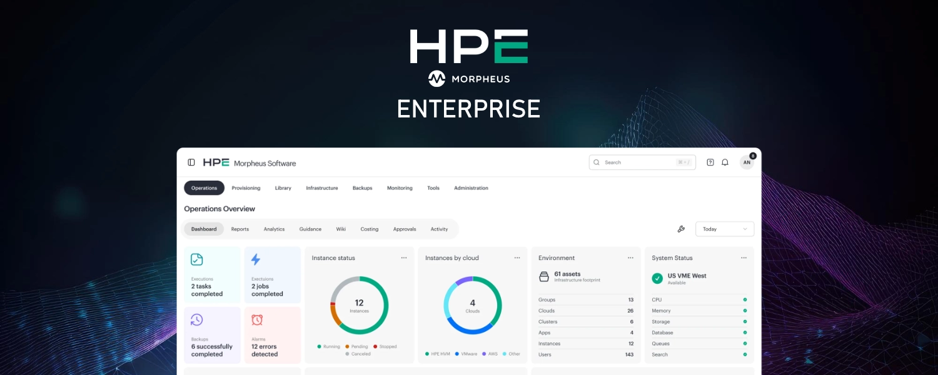Click the Other legend dot
Viewport: 938px width, 375px height.
coord(505,354)
